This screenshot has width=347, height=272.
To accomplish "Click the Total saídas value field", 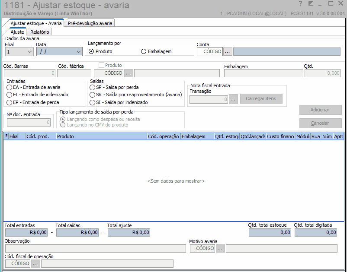I will click(77, 232).
